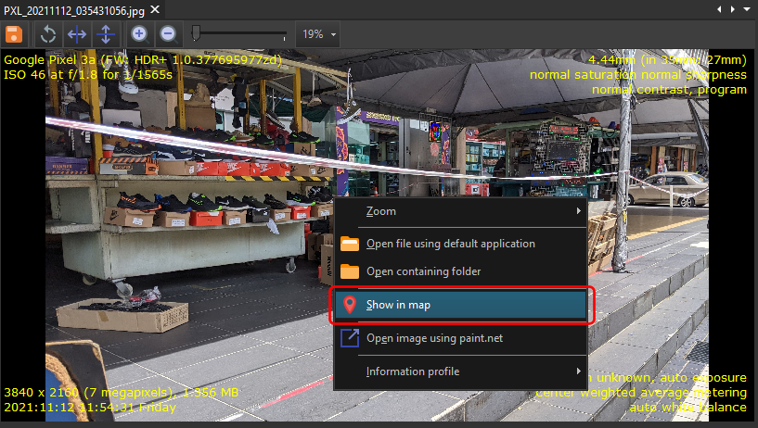Click the flip horizontal arrows icon
This screenshot has height=428, width=758.
click(77, 34)
